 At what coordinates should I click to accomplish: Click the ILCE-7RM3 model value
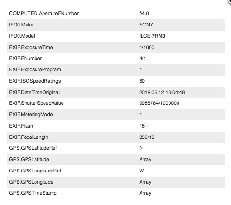152,36
